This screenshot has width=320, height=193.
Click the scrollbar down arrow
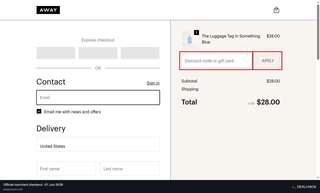(318, 178)
